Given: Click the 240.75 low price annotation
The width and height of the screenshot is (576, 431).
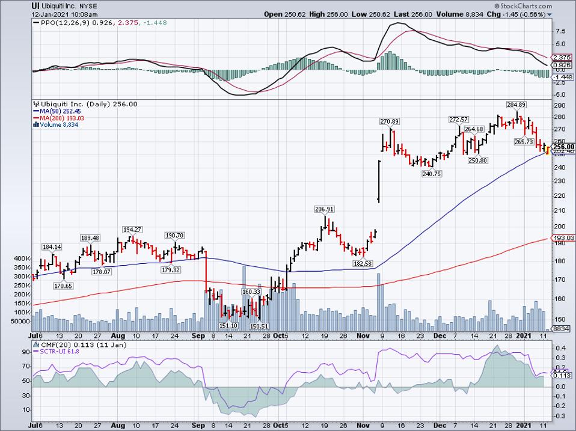Looking at the screenshot, I should 431,174.
